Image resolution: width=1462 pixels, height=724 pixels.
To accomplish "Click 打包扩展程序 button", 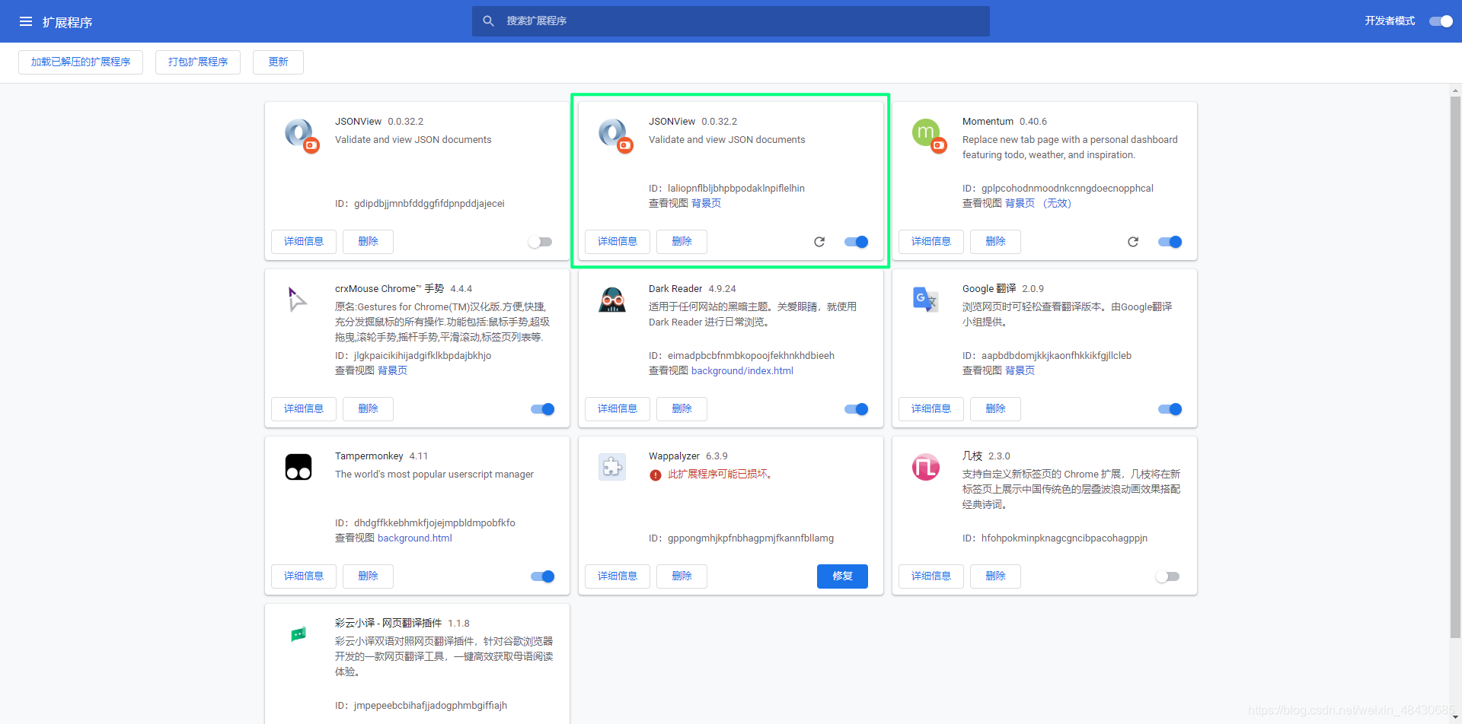I will 198,62.
